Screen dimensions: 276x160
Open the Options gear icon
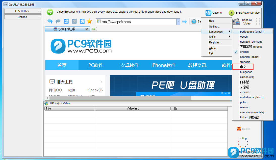click(x=208, y=13)
